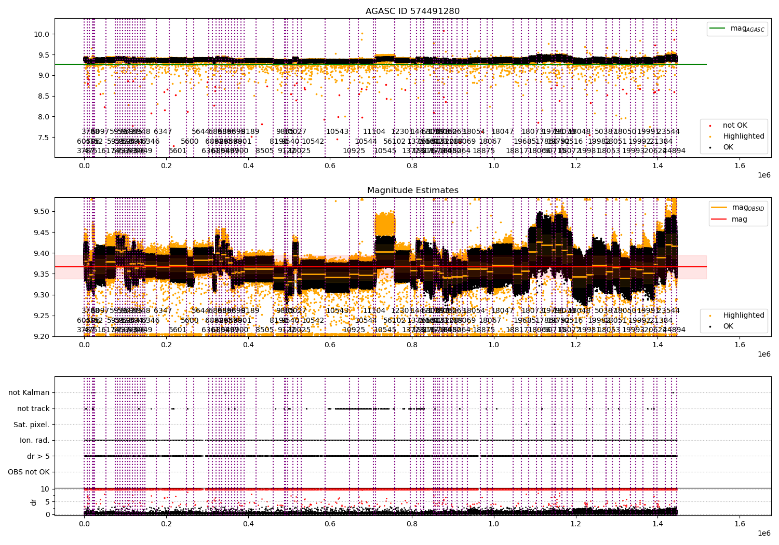Click OBSID label '18054' in Magnitude Estimates plot
This screenshot has height=545, width=779.
(x=474, y=311)
